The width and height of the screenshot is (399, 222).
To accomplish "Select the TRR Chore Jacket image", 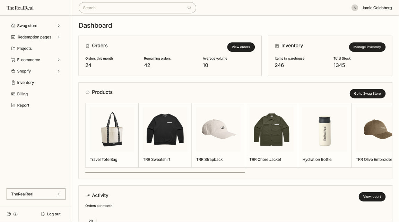I will (x=271, y=129).
